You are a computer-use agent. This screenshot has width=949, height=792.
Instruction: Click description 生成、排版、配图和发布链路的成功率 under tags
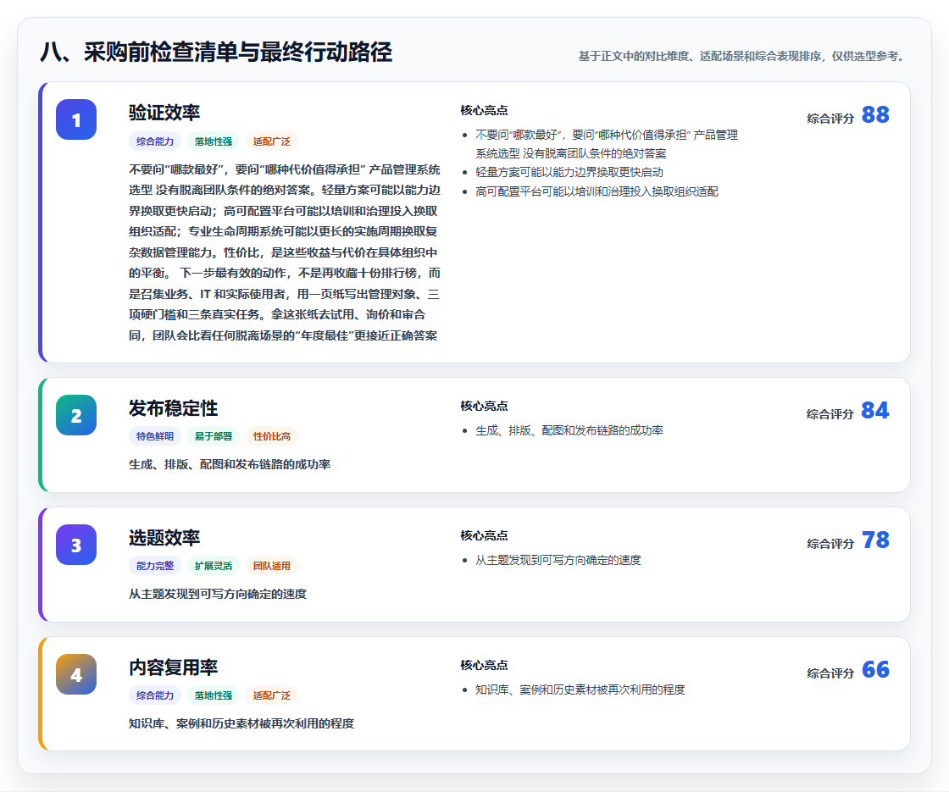click(230, 465)
